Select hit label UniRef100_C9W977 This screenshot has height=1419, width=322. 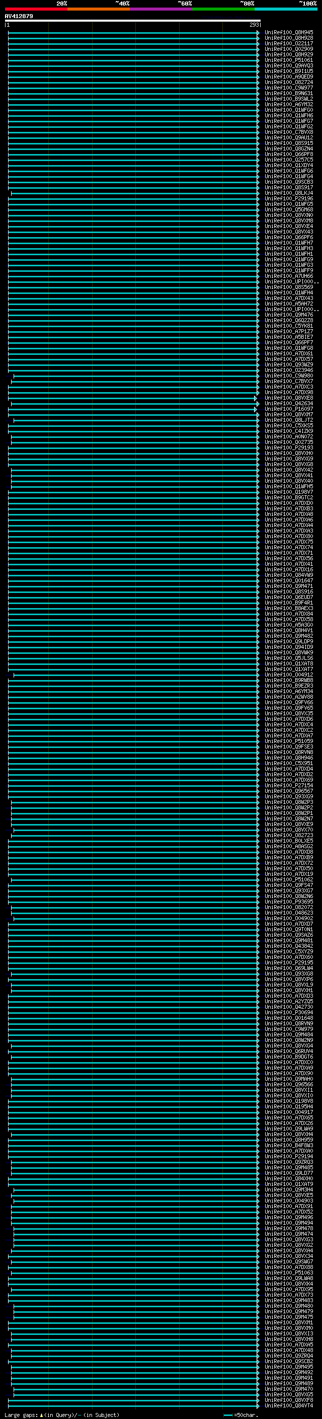point(289,88)
